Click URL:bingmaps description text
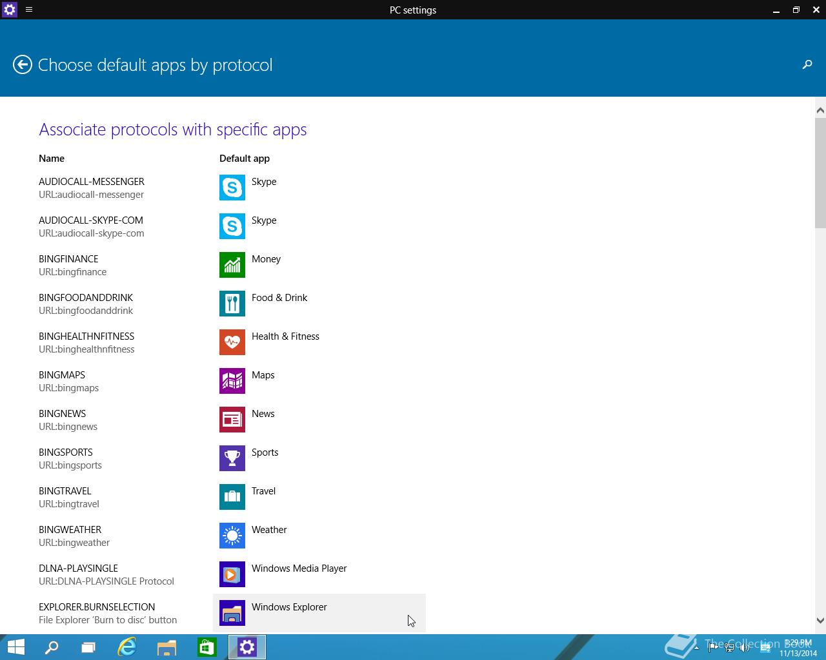The height and width of the screenshot is (660, 826). 68,388
